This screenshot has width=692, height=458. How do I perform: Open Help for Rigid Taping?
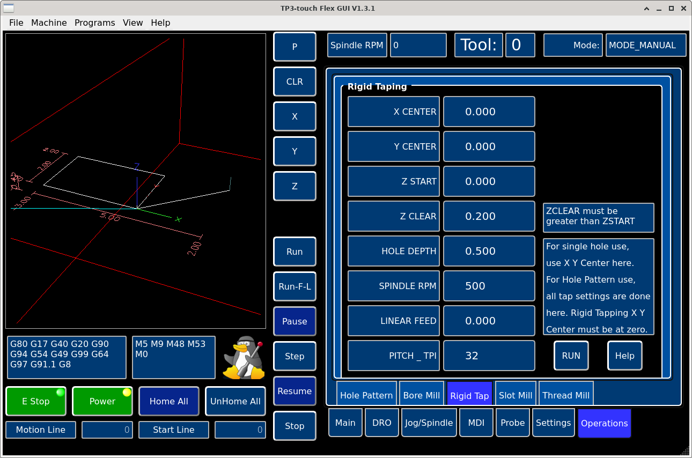coord(624,356)
